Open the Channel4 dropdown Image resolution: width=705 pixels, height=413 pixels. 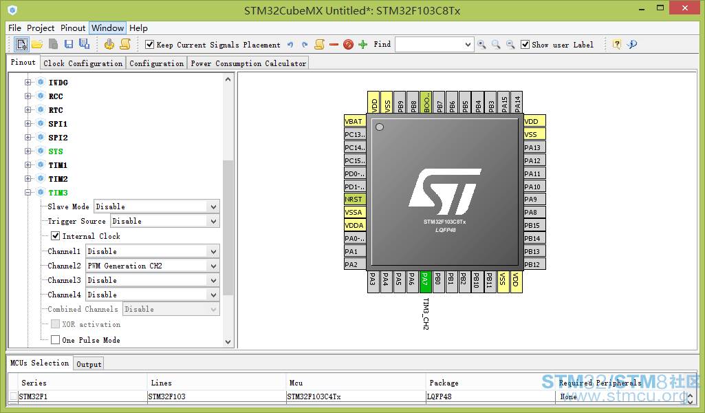coord(214,294)
